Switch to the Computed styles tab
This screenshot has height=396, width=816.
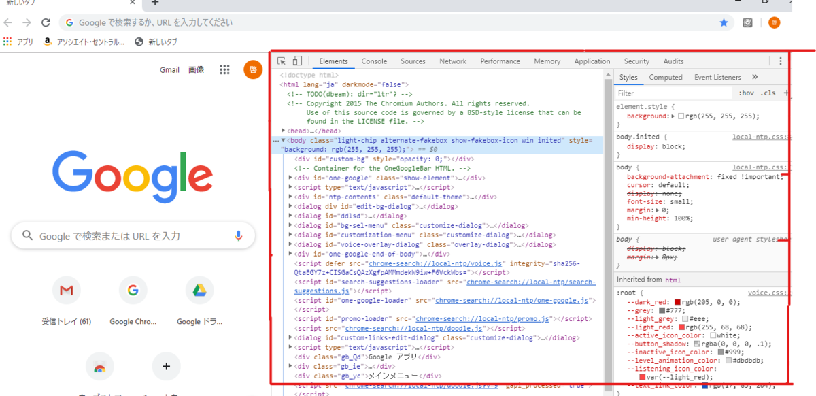pos(665,78)
